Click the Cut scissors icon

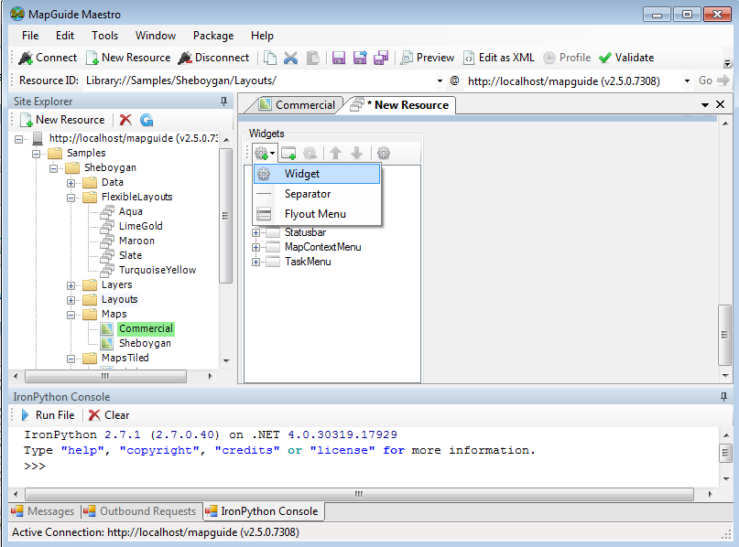tap(291, 58)
